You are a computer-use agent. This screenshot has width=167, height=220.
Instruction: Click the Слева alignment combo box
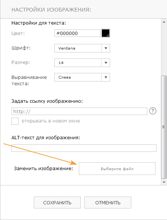coord(82,77)
